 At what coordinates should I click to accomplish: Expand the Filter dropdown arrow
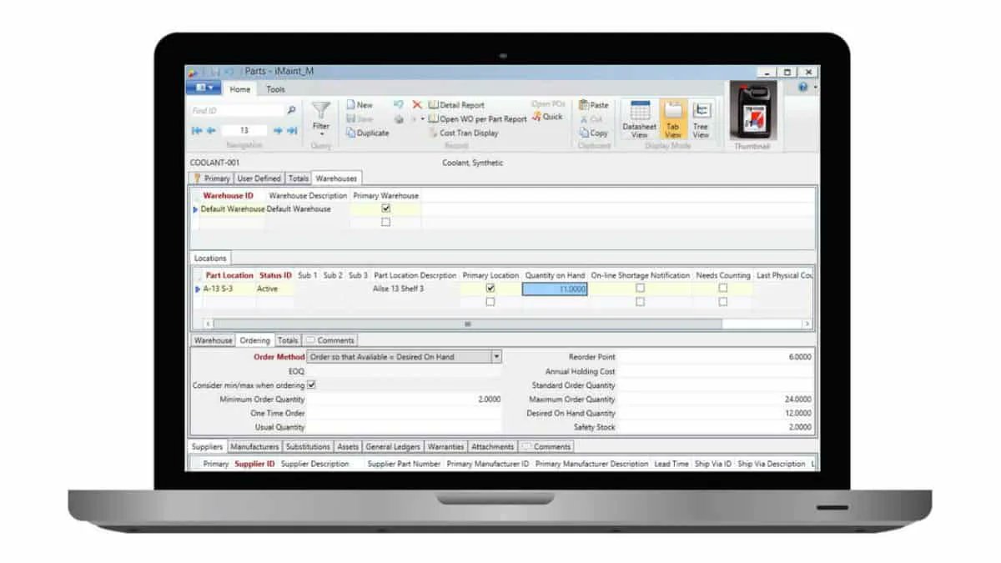[x=321, y=136]
